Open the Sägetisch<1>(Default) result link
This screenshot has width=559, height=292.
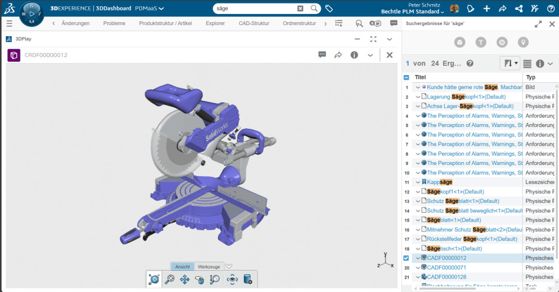click(454, 248)
